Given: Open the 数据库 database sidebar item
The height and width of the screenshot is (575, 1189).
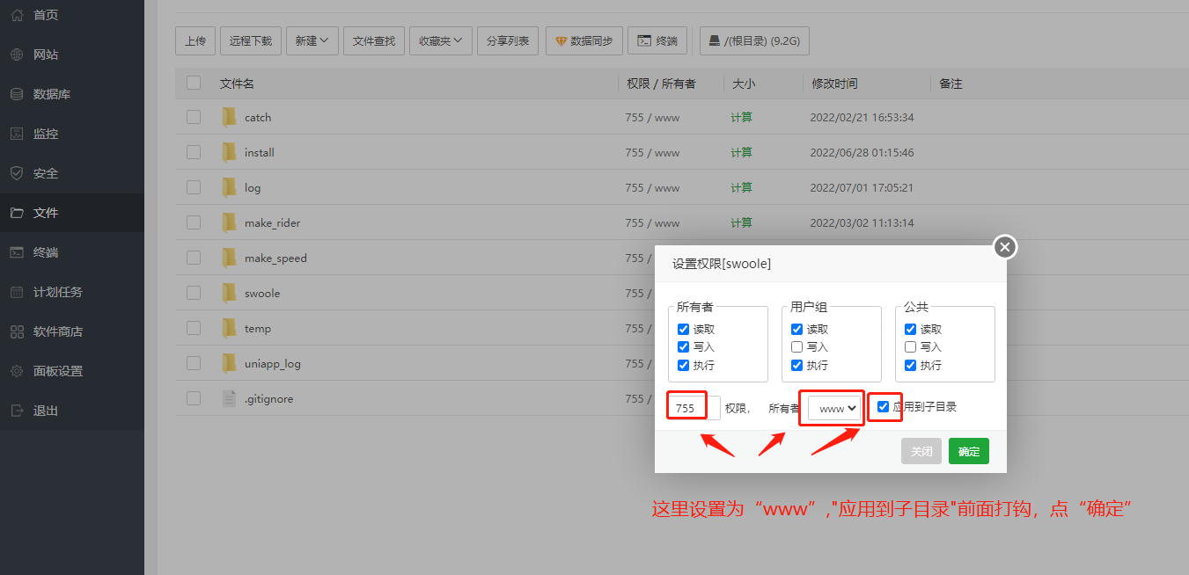Looking at the screenshot, I should 72,94.
